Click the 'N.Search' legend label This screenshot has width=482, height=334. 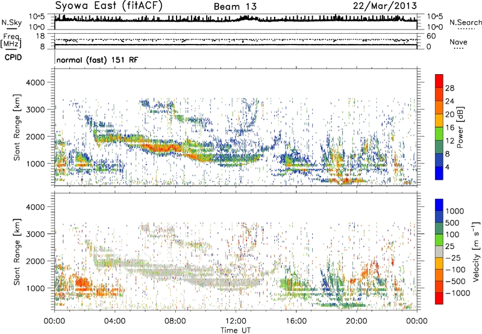465,22
